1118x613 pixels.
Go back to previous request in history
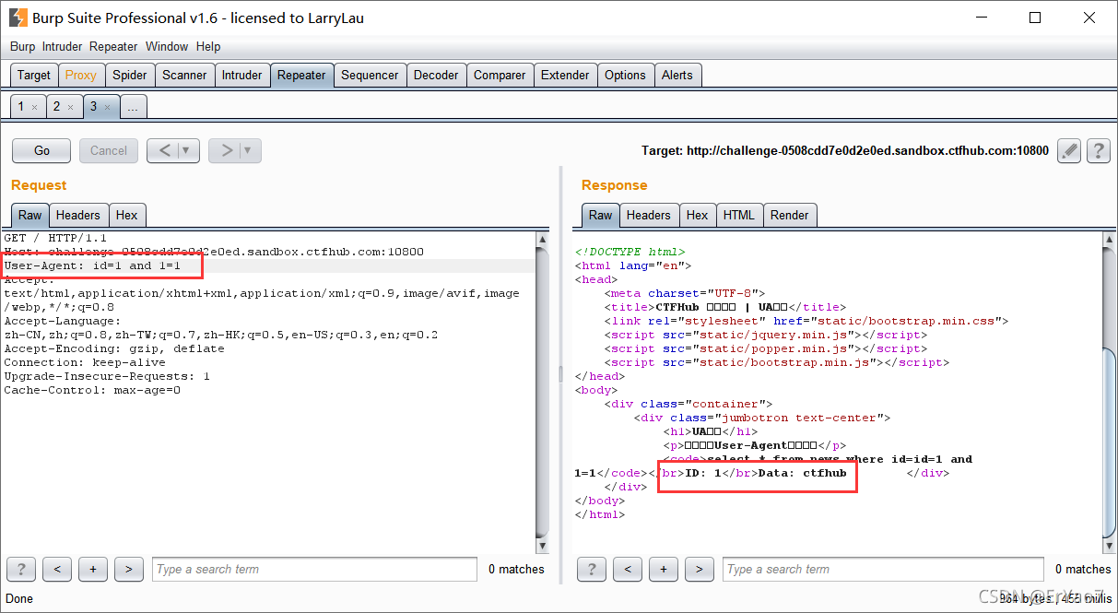[164, 150]
